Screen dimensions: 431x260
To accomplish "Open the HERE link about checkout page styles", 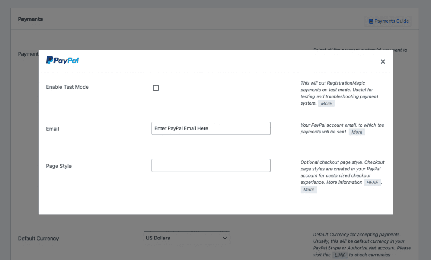I will point(372,182).
